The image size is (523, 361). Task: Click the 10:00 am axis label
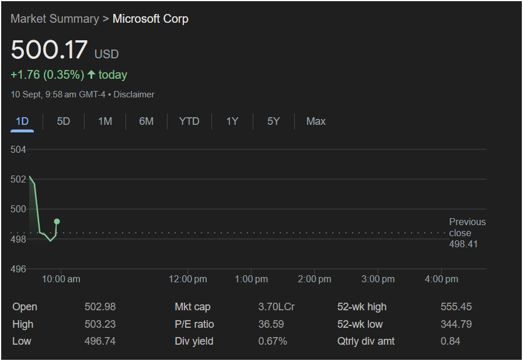tap(61, 279)
